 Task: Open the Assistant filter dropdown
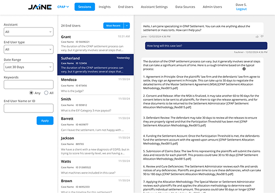(28, 32)
